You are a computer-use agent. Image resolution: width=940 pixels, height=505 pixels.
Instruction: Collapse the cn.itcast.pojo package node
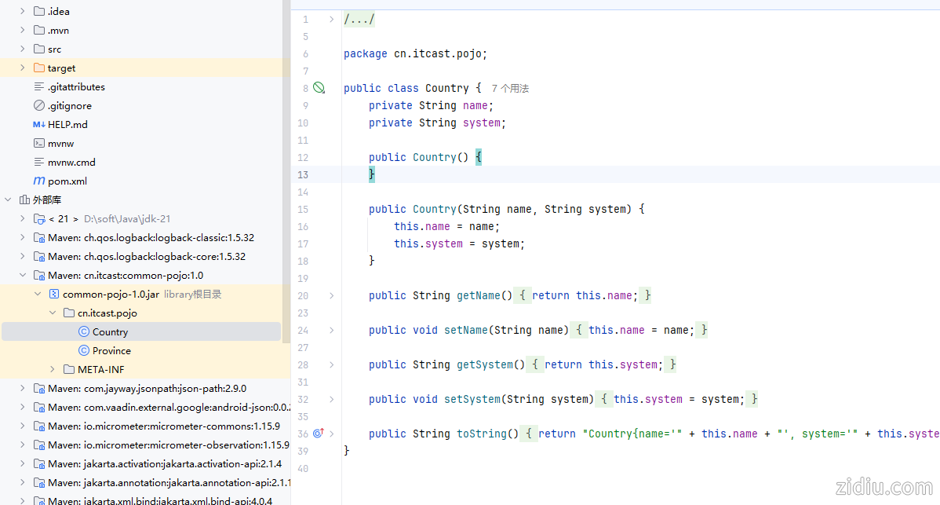53,313
